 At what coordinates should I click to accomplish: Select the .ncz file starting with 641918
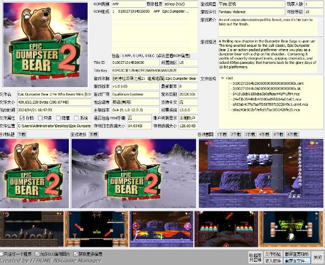click(266, 94)
